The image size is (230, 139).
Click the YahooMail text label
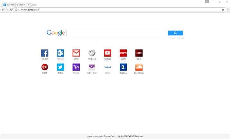tap(92, 73)
